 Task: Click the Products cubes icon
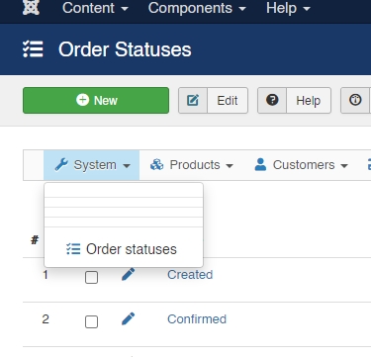[x=157, y=164]
